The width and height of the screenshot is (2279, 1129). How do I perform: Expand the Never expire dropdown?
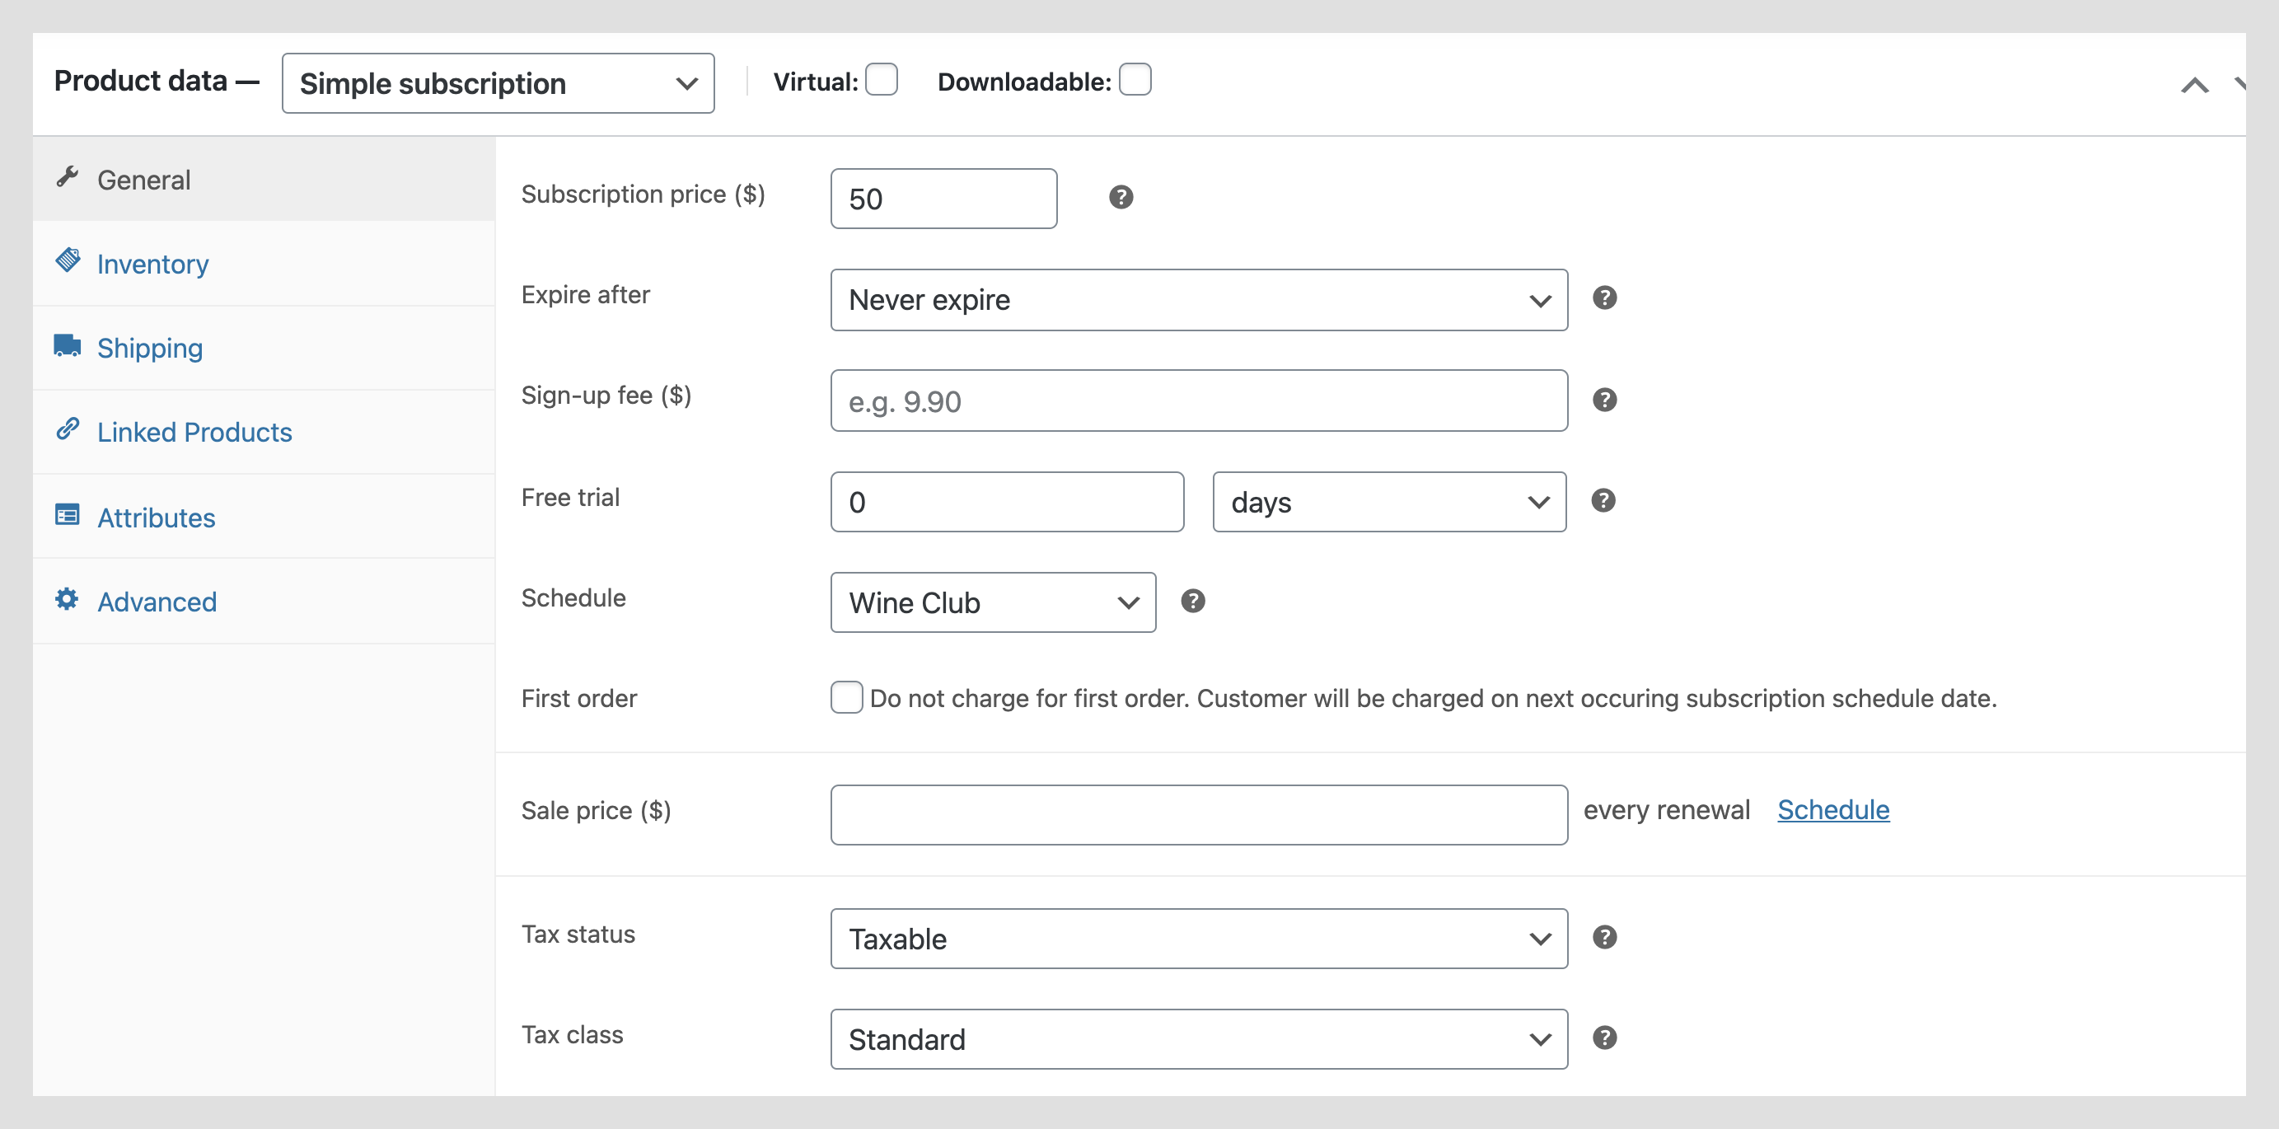(x=1198, y=300)
